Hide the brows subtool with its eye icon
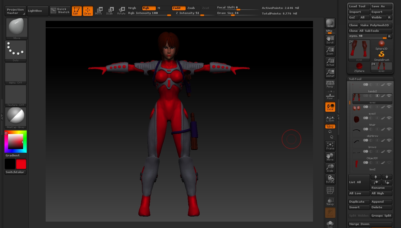 389,140
